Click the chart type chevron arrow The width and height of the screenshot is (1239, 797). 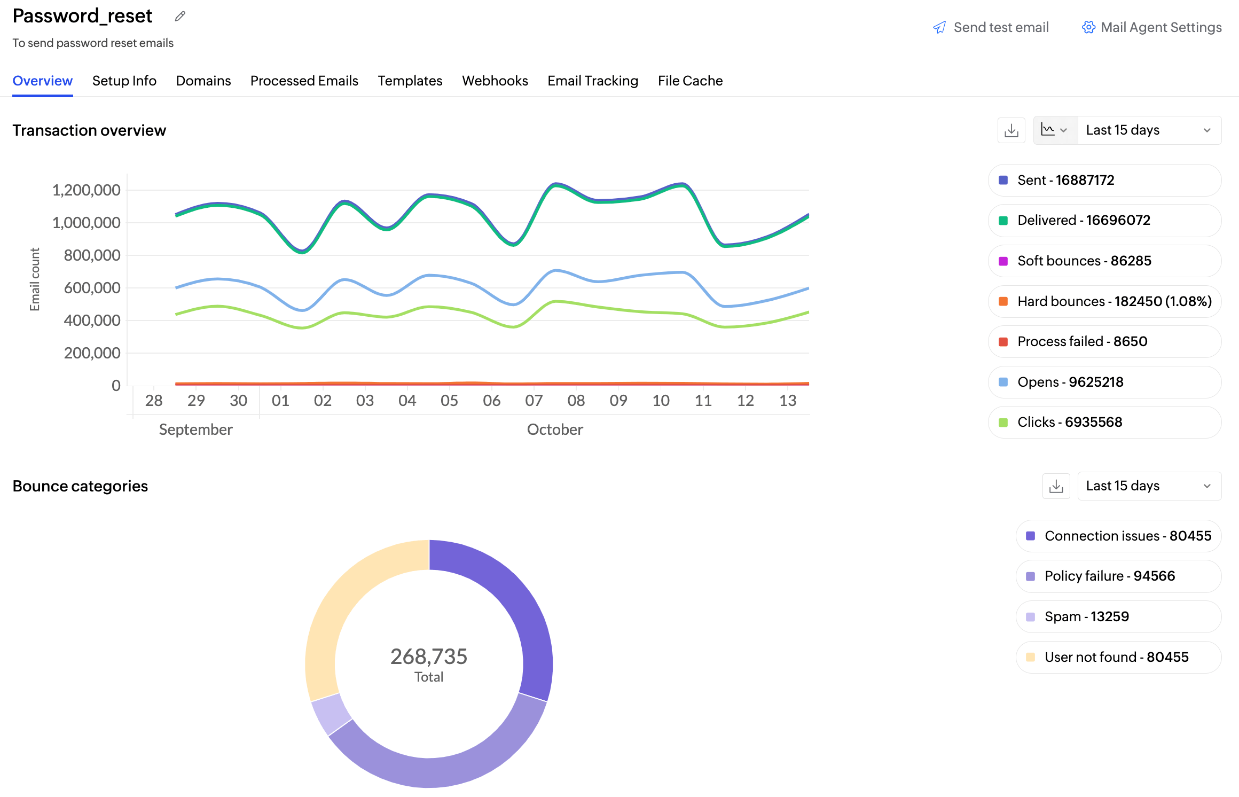click(1063, 130)
